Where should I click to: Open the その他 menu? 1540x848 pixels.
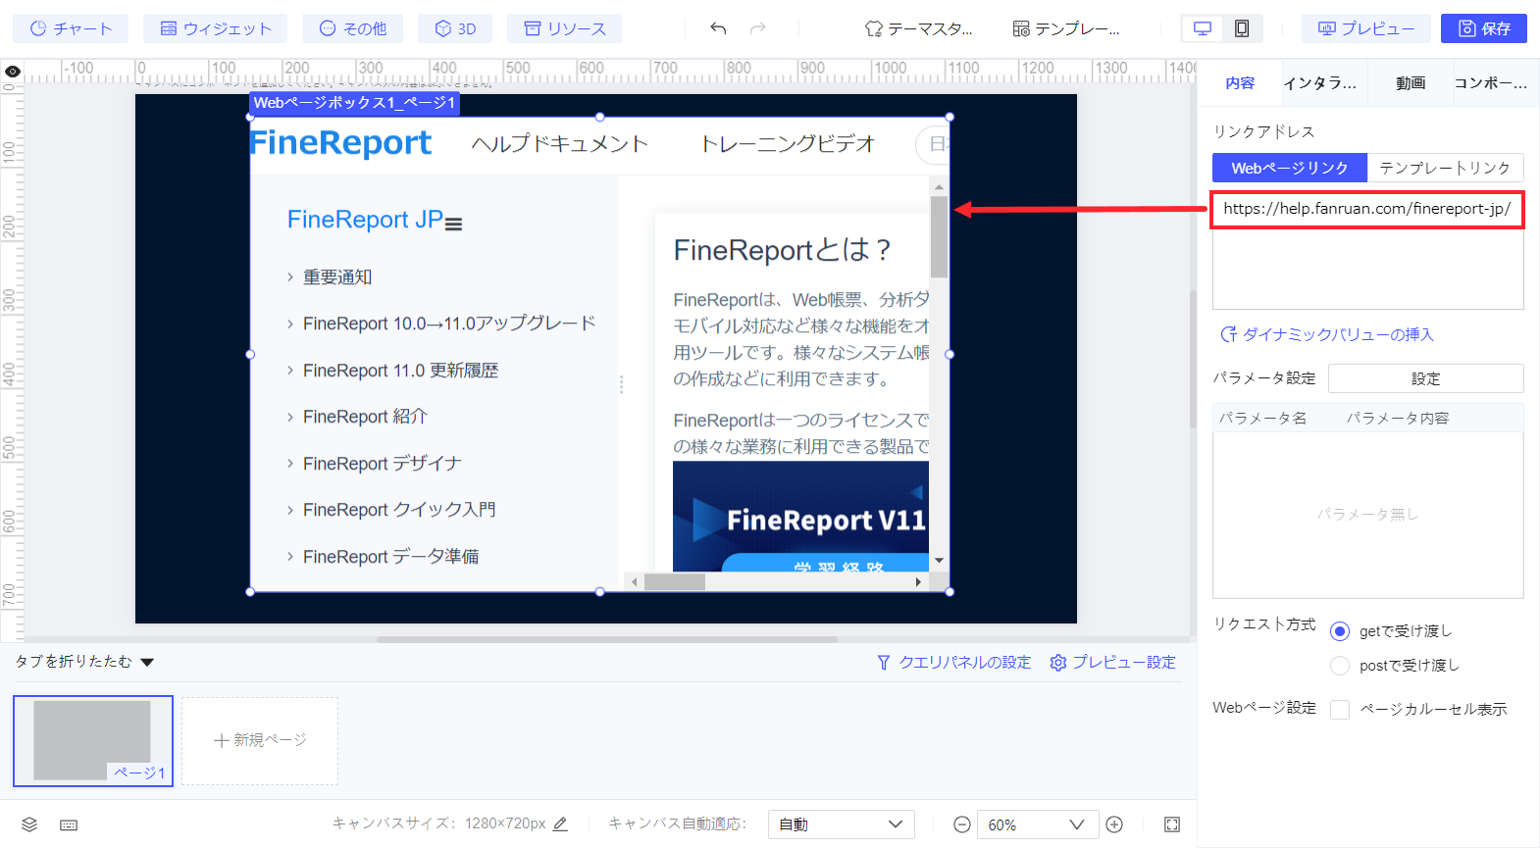(x=353, y=28)
